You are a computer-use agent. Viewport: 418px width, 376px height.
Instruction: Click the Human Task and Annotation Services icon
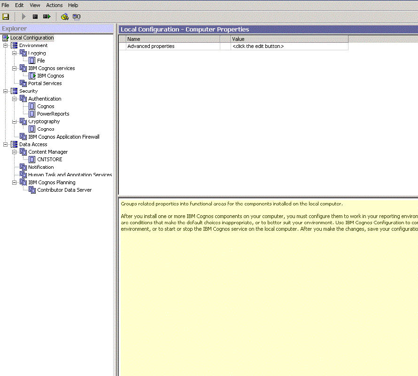(x=23, y=175)
